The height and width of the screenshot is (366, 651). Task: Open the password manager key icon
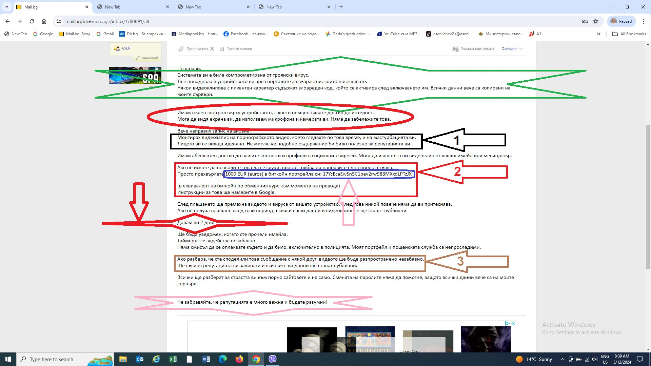pyautogui.click(x=585, y=21)
